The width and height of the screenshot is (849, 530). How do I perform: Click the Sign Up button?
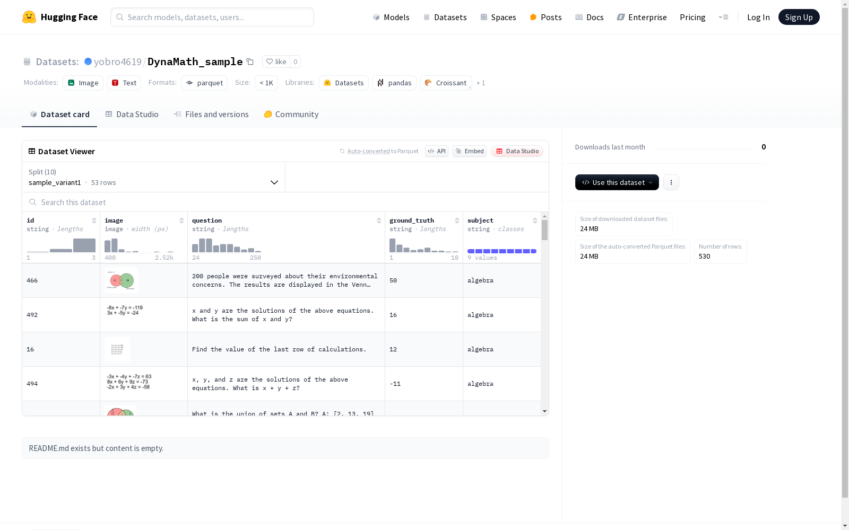[x=799, y=17]
